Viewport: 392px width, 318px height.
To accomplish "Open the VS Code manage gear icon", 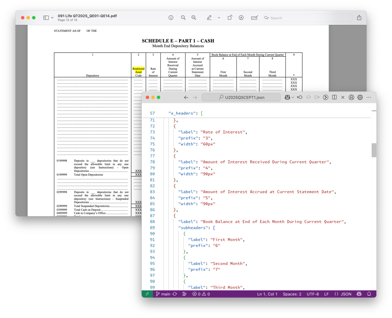I will click(360, 98).
